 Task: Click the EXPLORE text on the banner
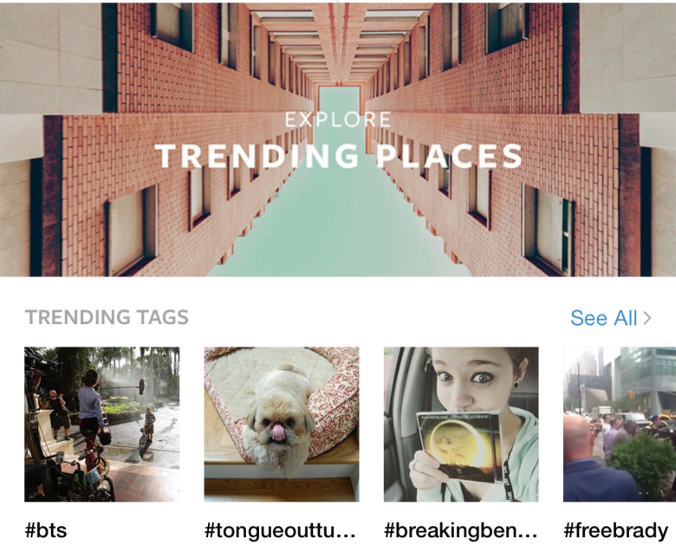(x=338, y=120)
